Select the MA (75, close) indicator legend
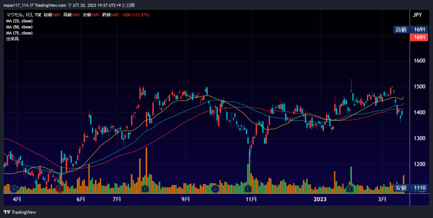The image size is (433, 218). [19, 33]
